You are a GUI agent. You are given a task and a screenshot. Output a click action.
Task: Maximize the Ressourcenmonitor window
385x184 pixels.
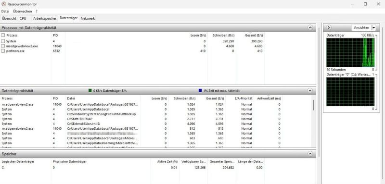(365, 4)
